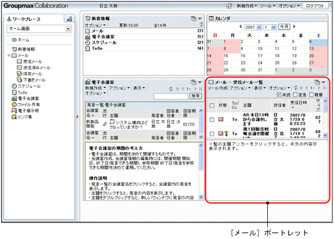This screenshot has height=239, width=334.
Task: Check the 至急 filter checkbox
Action: [x=295, y=95]
